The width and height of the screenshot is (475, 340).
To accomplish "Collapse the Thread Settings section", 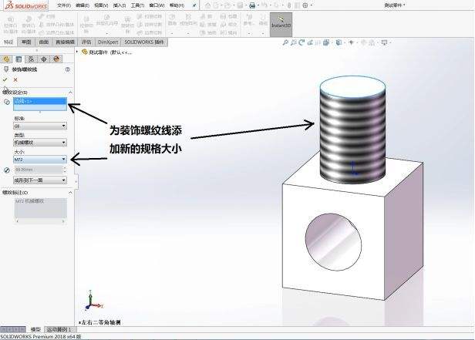I will 70,92.
